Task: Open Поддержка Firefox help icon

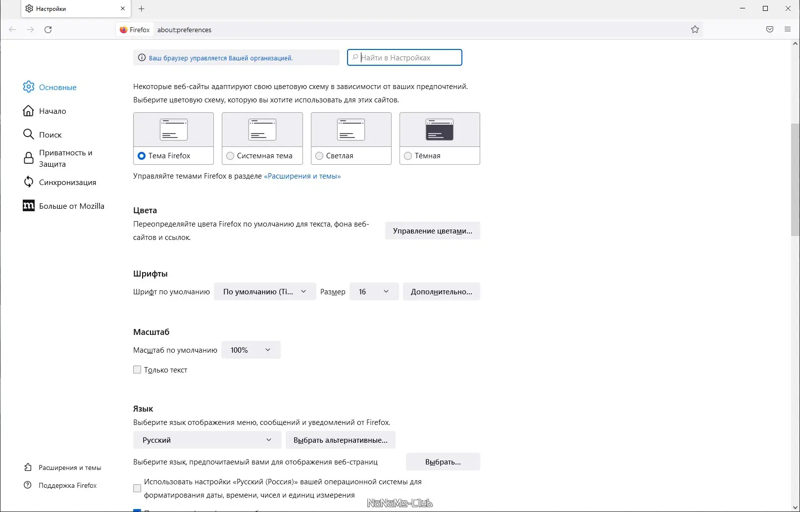Action: pyautogui.click(x=28, y=485)
